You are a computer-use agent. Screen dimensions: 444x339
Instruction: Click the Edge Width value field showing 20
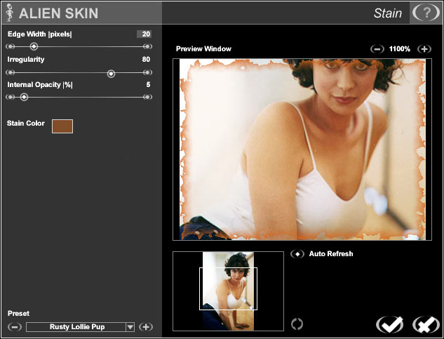144,34
